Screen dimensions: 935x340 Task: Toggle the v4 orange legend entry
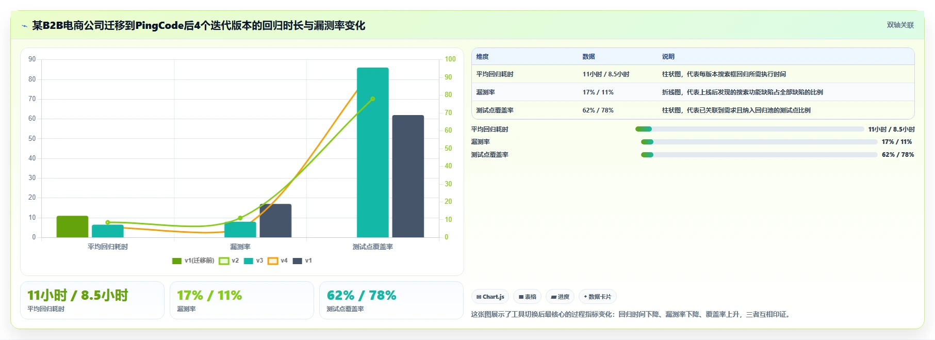pos(278,261)
